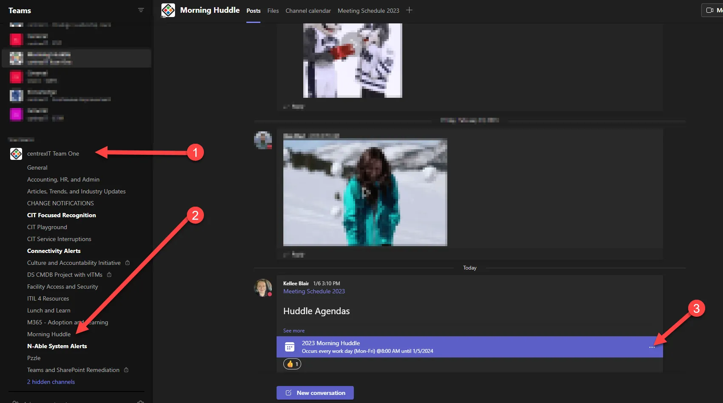
Task: Switch to the Files tab
Action: click(273, 11)
